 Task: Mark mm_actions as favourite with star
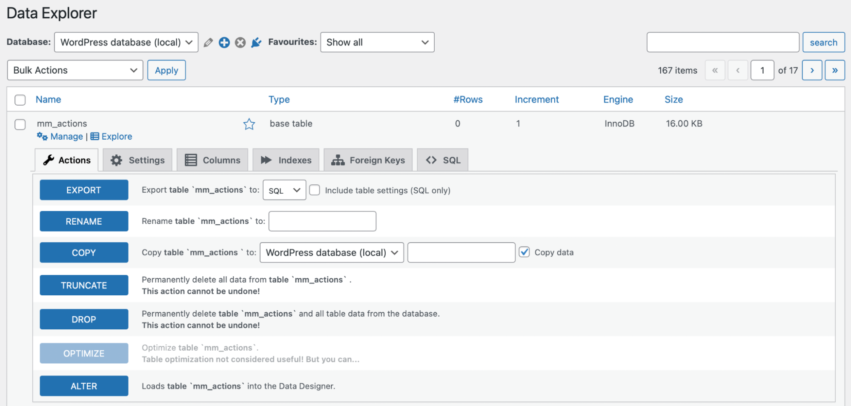point(249,124)
